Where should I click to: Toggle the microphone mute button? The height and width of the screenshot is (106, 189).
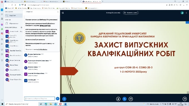click(x=118, y=99)
